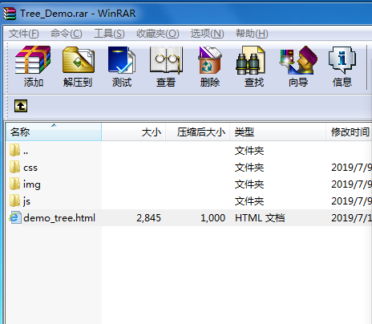Viewport: 372px width, 324px height.
Task: Click the WinRAR title bar icon
Action: [x=10, y=14]
